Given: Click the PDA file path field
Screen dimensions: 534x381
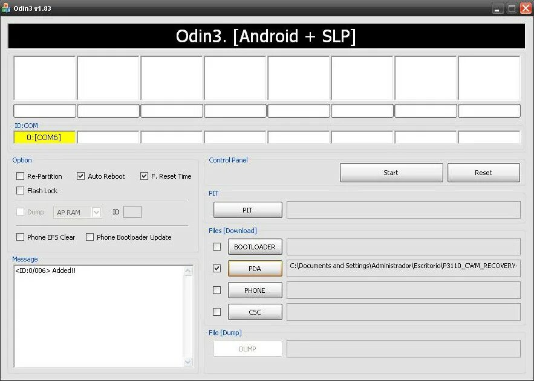Looking at the screenshot, I should tap(403, 269).
